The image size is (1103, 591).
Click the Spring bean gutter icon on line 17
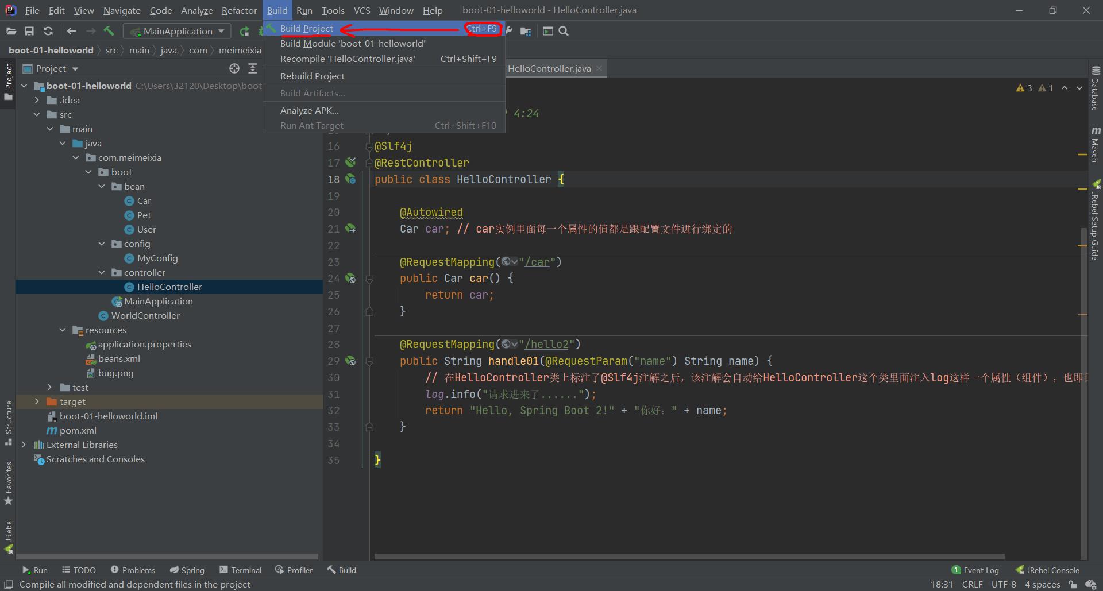click(x=350, y=163)
